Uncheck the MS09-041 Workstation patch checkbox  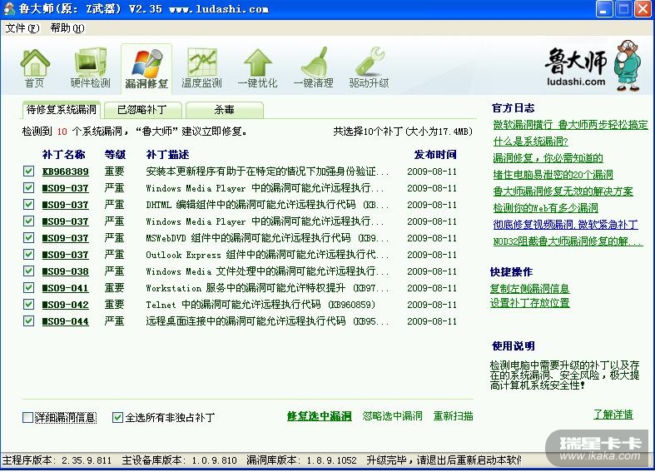tap(28, 287)
